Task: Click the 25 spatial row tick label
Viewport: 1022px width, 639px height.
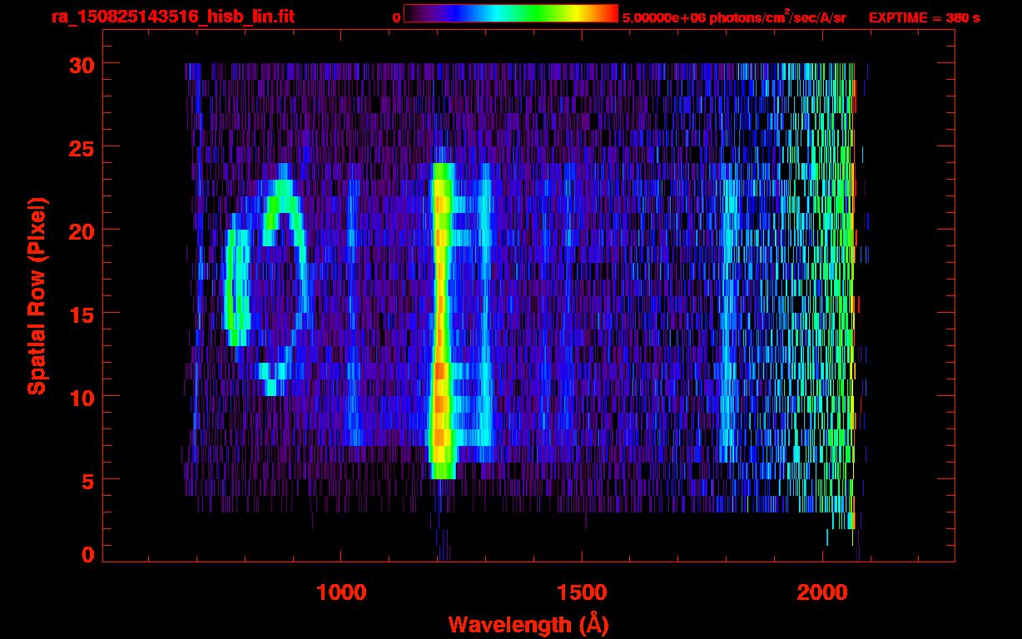Action: (x=81, y=147)
